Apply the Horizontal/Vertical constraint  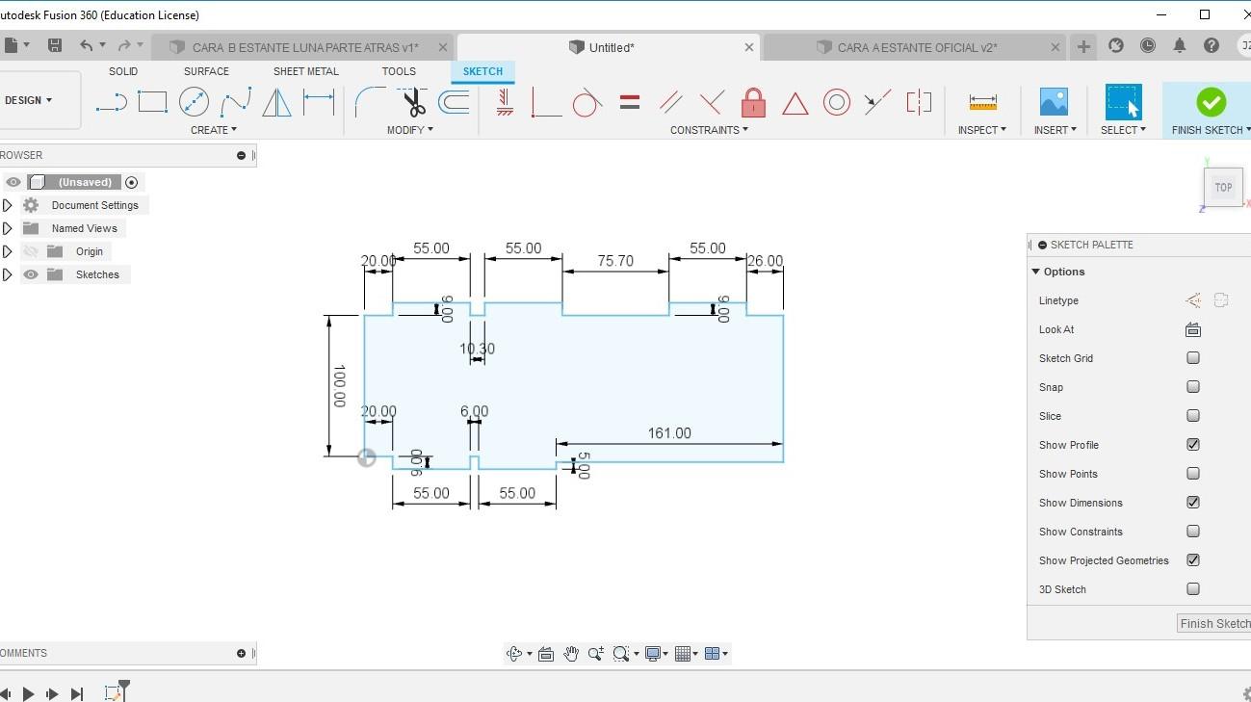pyautogui.click(x=505, y=102)
